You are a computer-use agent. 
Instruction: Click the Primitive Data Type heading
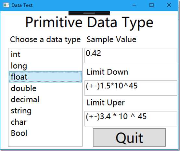click(x=89, y=22)
